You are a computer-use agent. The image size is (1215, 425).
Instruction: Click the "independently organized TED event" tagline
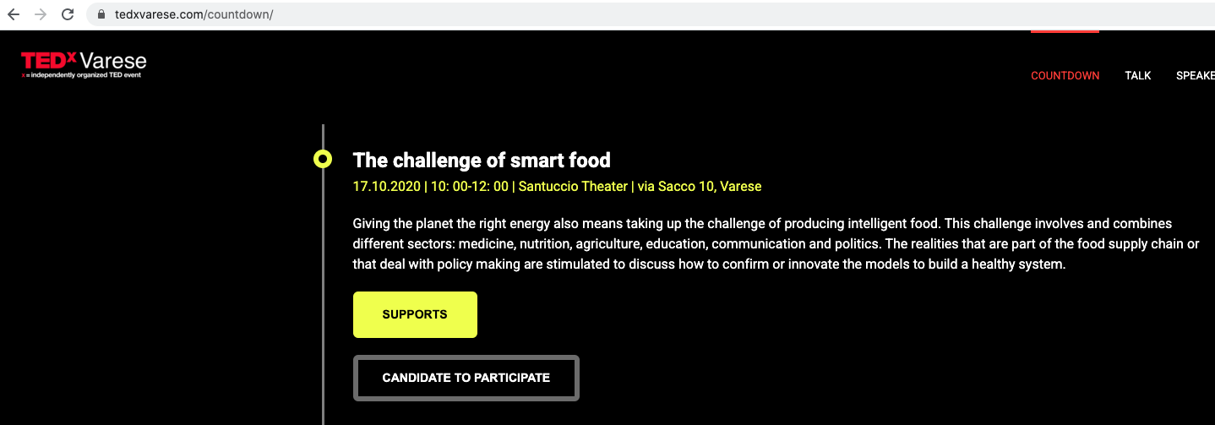coord(84,75)
